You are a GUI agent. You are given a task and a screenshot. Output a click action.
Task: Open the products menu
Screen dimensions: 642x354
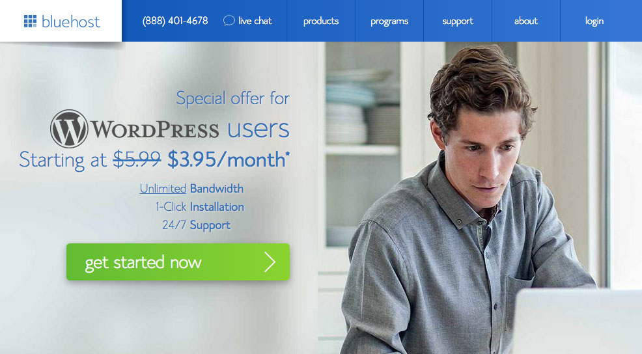(321, 21)
